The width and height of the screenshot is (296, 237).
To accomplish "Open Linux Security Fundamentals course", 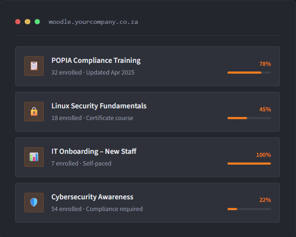I will click(x=99, y=106).
